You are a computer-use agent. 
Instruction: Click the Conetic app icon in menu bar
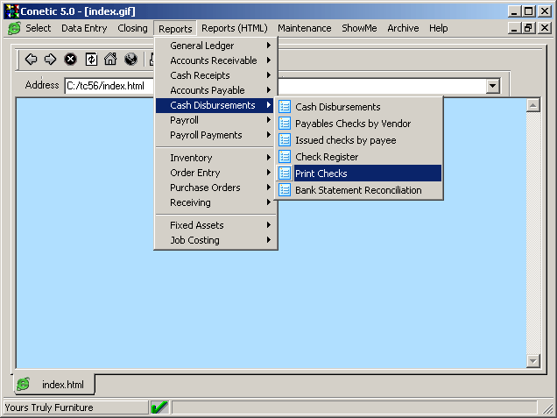point(14,28)
